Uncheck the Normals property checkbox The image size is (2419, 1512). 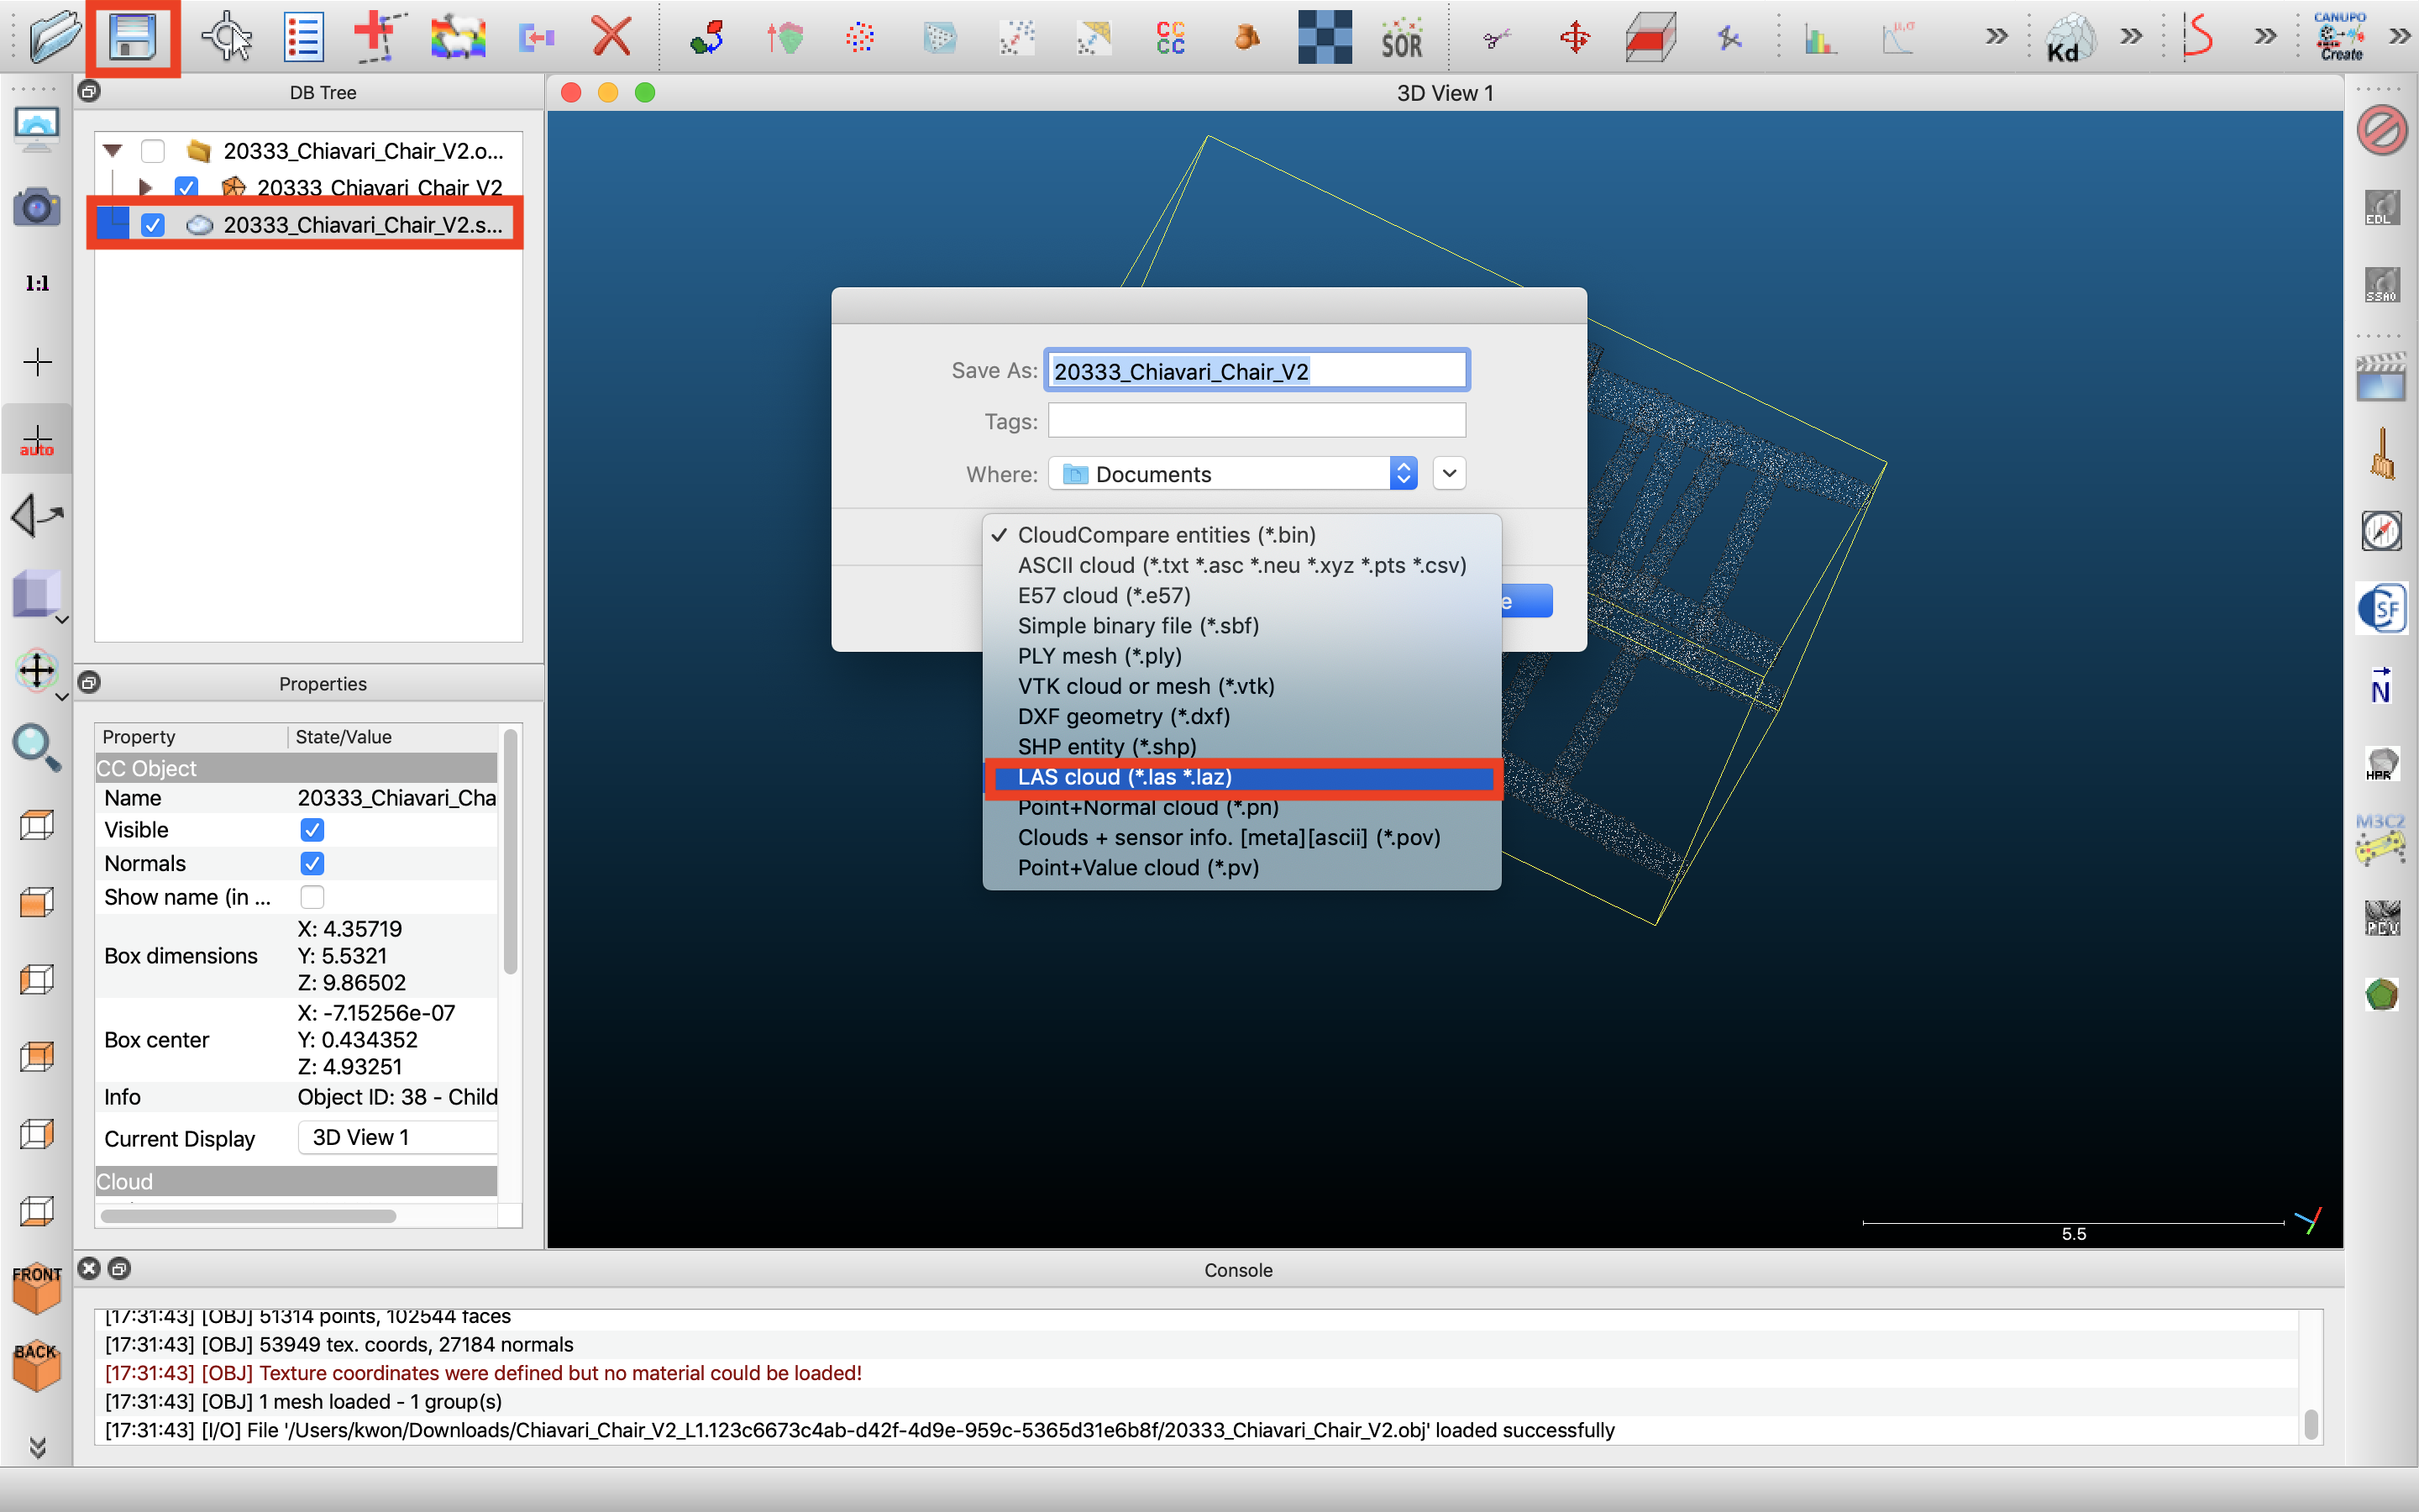(x=312, y=863)
